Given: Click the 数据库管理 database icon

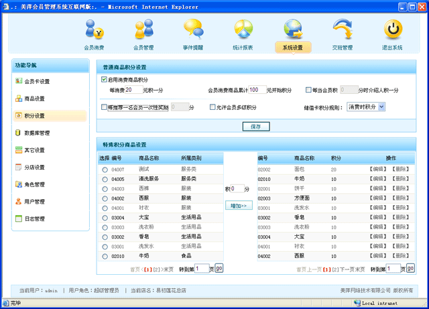Looking at the screenshot, I should (18, 133).
